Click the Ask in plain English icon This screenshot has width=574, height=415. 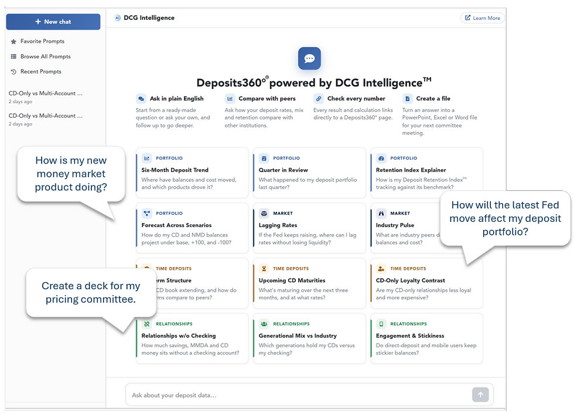point(141,98)
